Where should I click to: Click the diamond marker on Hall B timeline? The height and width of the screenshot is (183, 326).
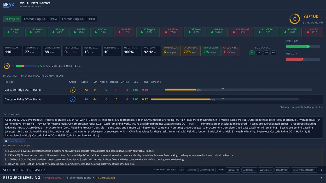click(223, 89)
